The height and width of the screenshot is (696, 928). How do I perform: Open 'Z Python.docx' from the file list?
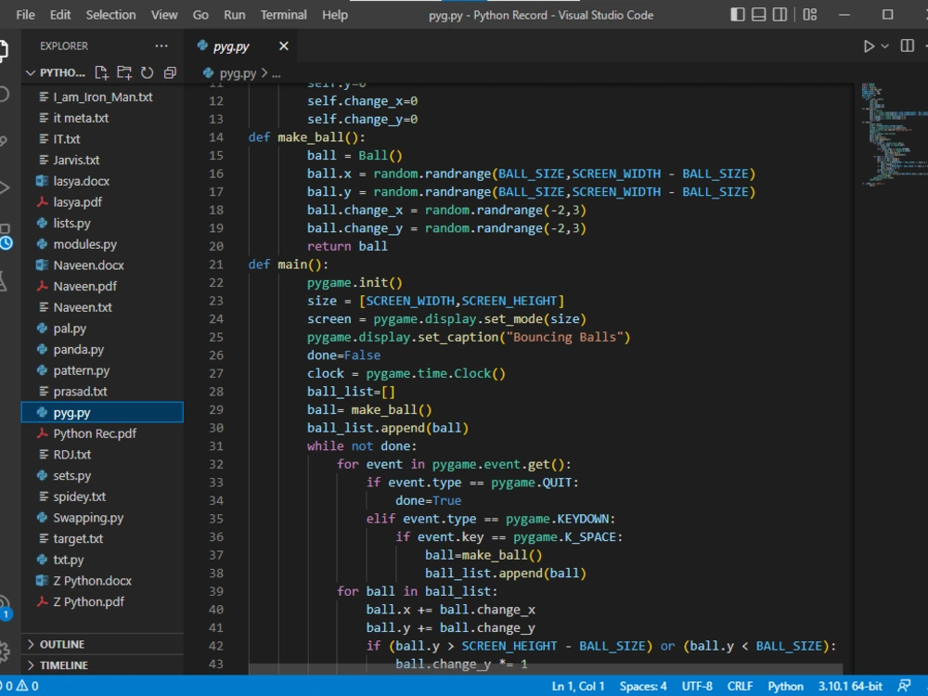click(102, 581)
